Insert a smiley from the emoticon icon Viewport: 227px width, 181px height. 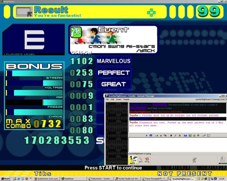point(198,136)
